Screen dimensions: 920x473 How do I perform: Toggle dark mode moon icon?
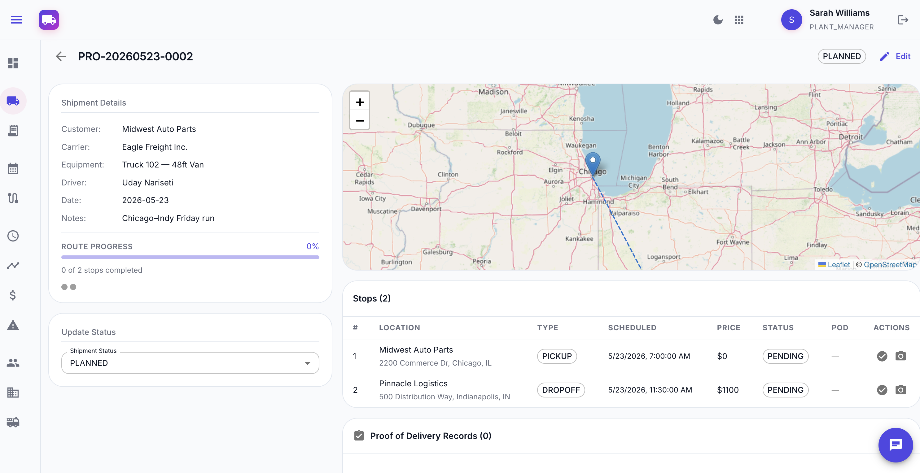click(718, 20)
